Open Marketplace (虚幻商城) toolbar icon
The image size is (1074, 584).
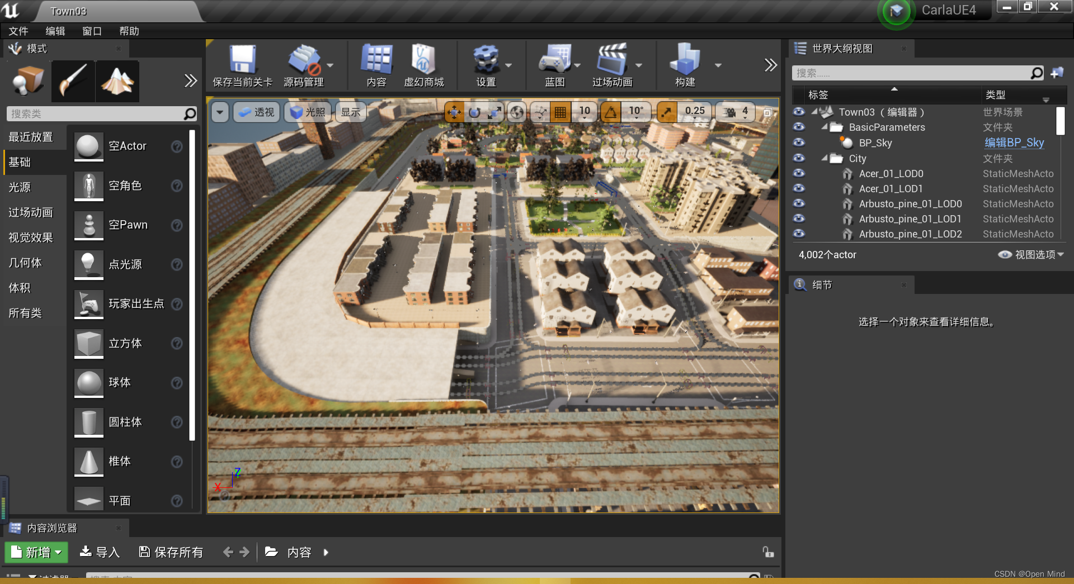[423, 60]
